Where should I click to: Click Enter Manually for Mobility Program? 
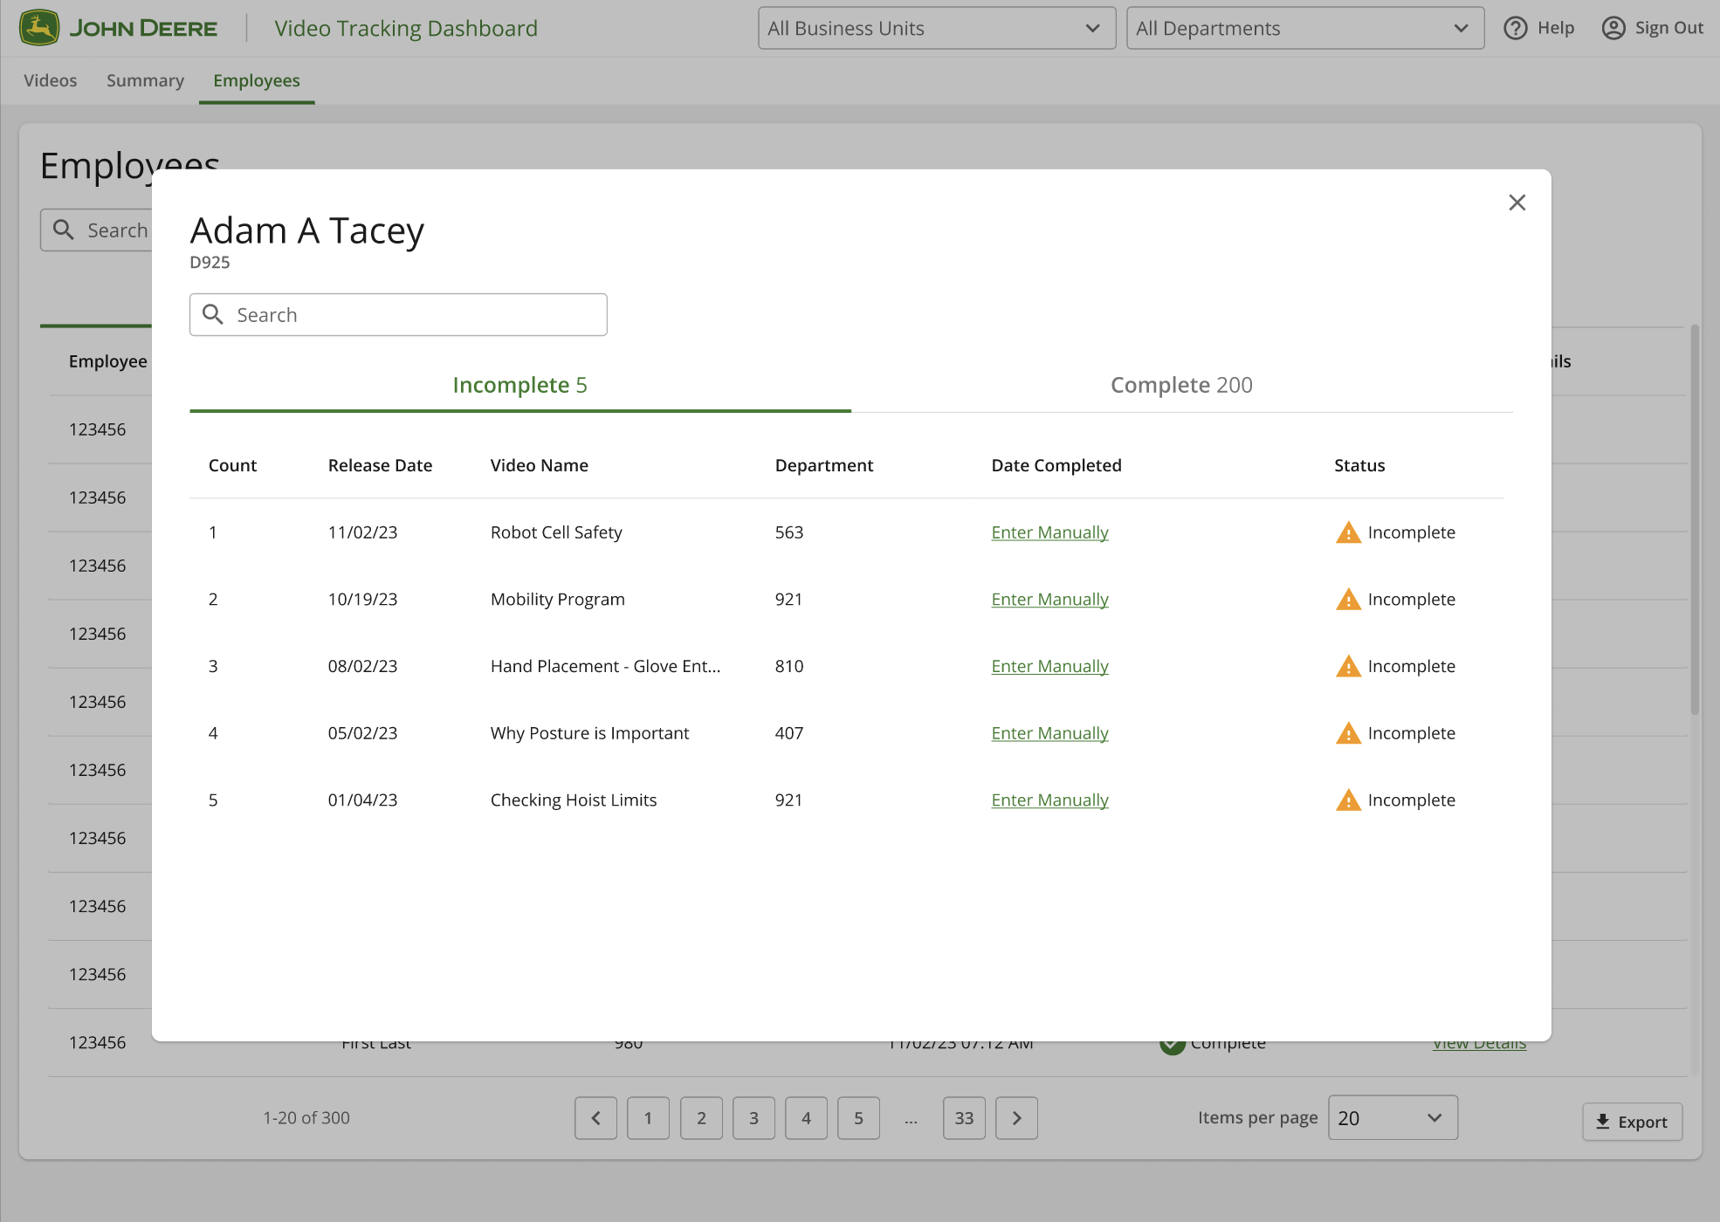coord(1049,600)
